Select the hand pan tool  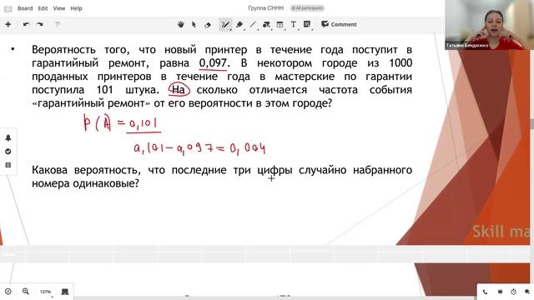181,24
